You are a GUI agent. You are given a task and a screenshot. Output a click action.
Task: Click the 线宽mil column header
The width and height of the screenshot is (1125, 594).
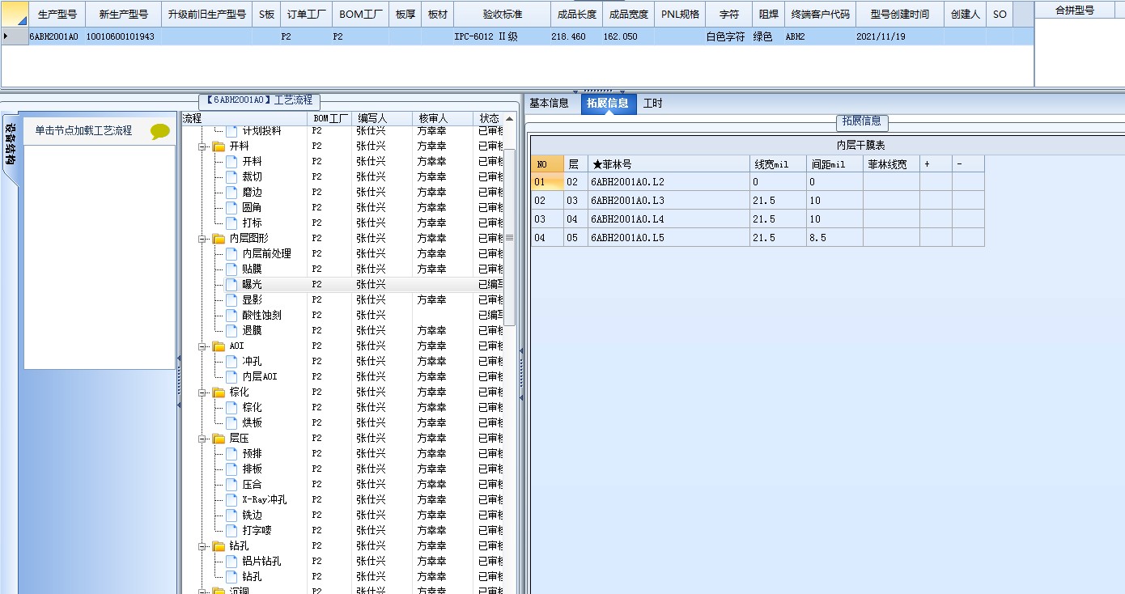778,164
